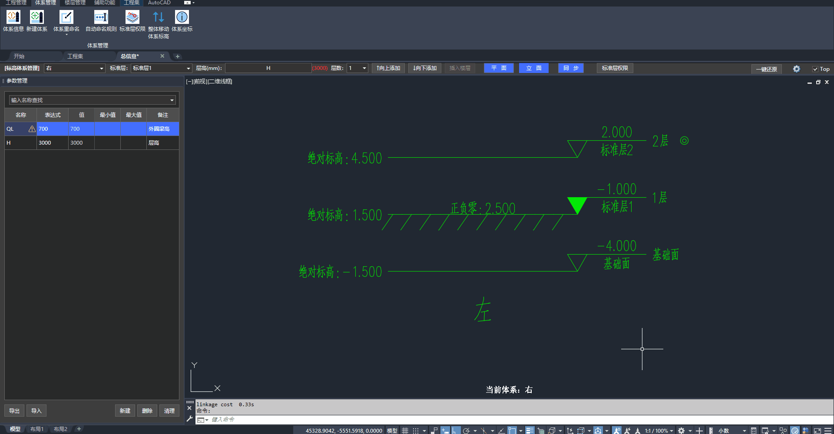Click the 层高 H input field

coord(268,68)
